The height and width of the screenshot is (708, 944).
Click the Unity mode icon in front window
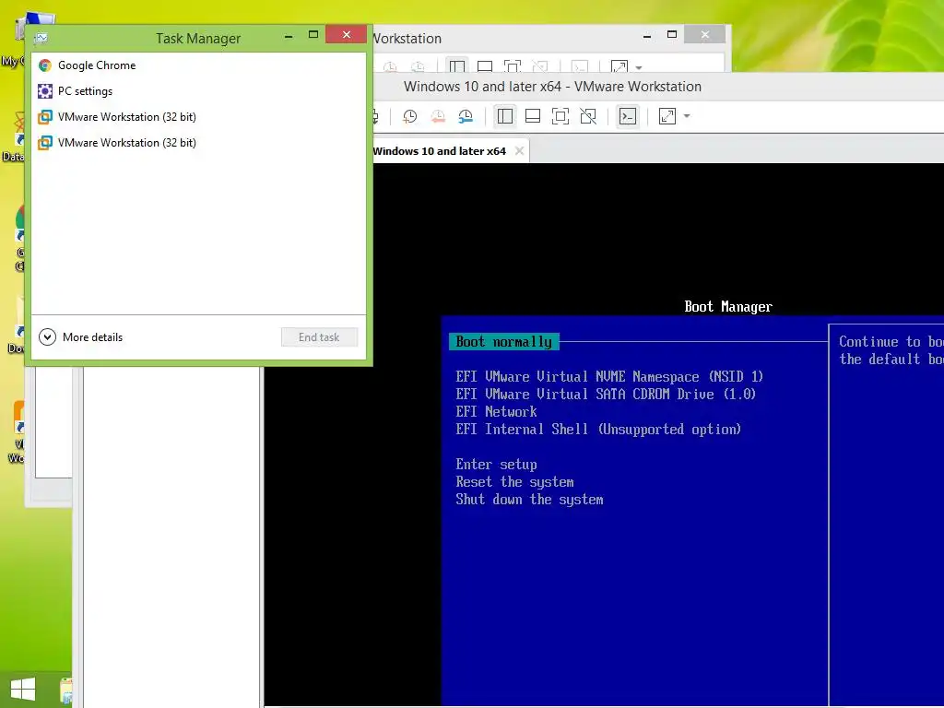(588, 116)
